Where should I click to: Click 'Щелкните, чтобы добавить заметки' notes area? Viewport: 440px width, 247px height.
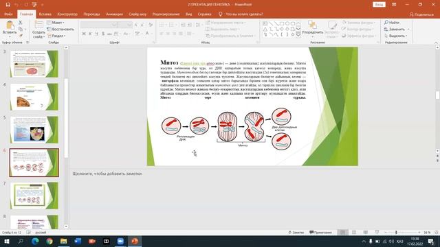[107, 174]
